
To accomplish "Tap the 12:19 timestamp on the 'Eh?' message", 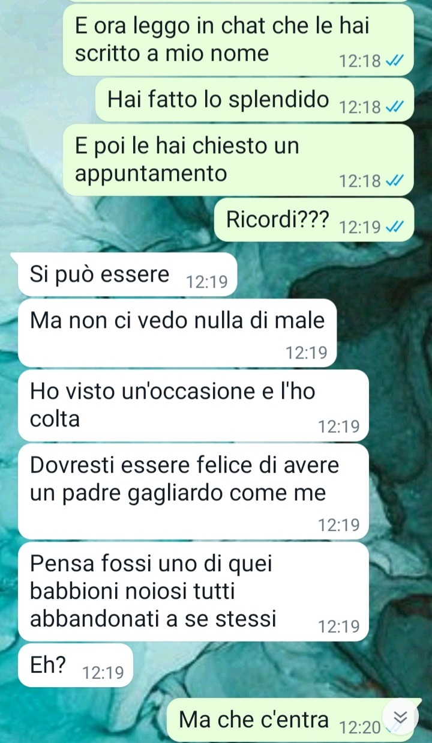I will point(103,673).
